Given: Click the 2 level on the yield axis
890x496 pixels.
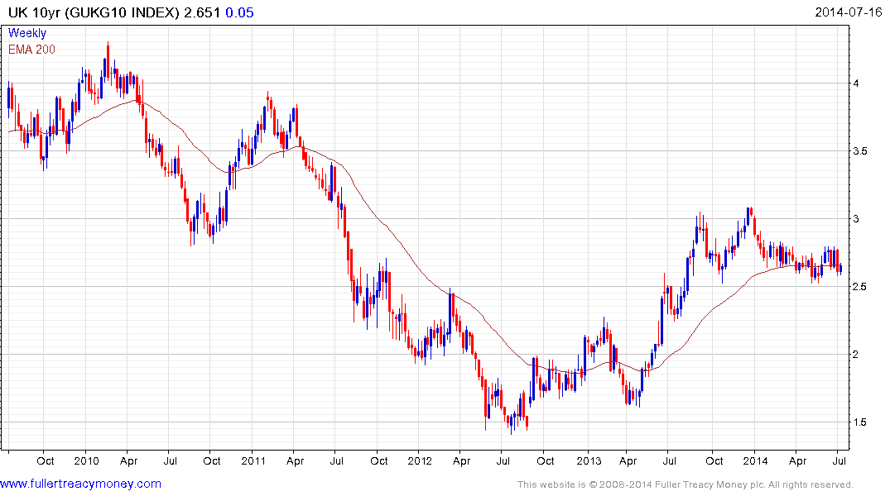Looking at the screenshot, I should pyautogui.click(x=856, y=355).
